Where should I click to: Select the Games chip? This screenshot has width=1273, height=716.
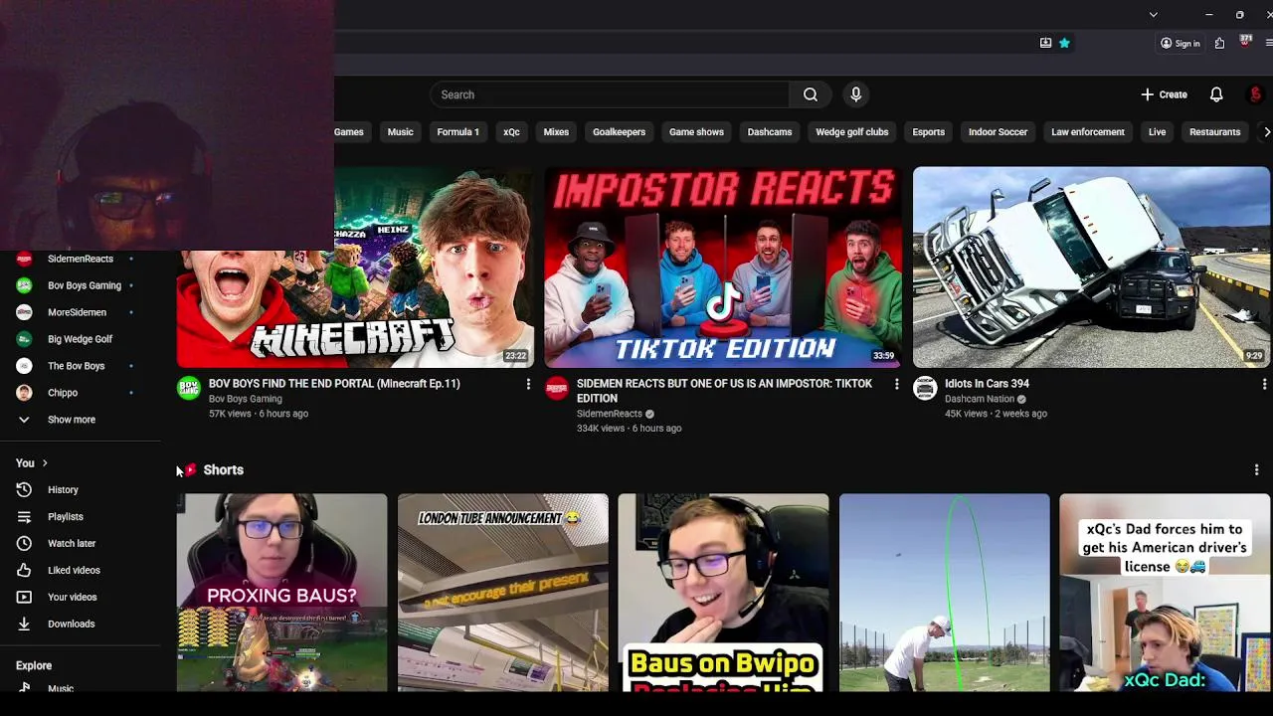click(349, 132)
